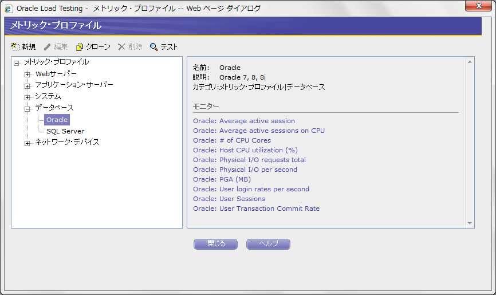Click the 新規 toolbar label
Viewport: 496px width, 295px height.
click(29, 47)
